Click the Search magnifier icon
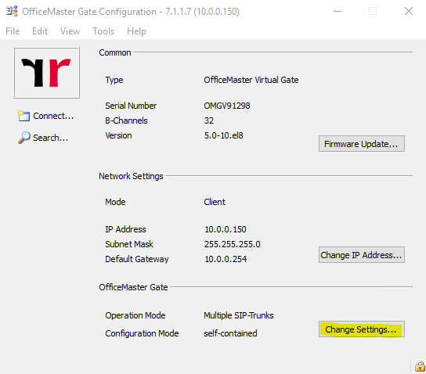The height and width of the screenshot is (374, 426). pyautogui.click(x=24, y=138)
